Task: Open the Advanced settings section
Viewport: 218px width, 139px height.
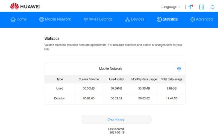Action: click(x=201, y=19)
